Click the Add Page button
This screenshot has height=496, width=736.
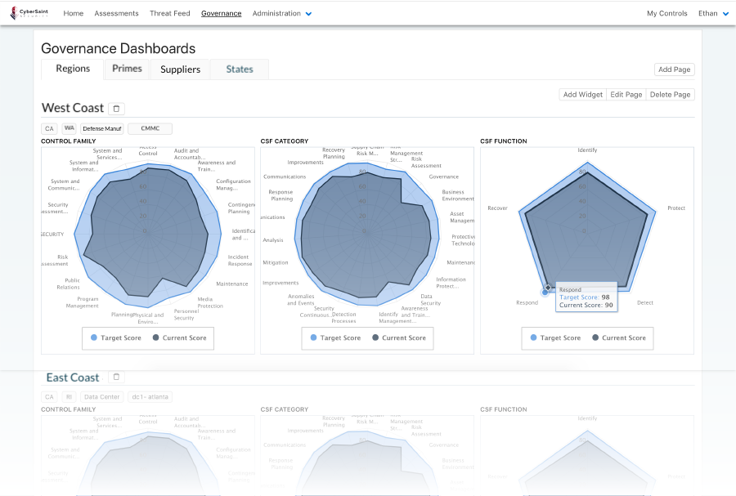pos(674,69)
